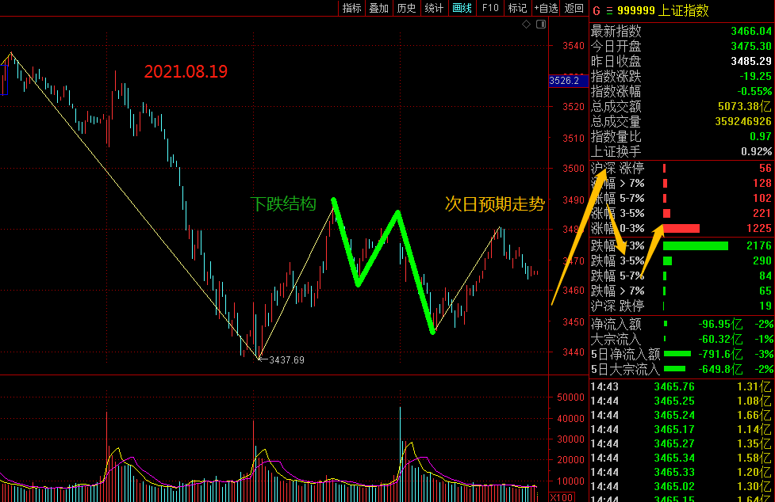Click 返回 to go back

[574, 8]
